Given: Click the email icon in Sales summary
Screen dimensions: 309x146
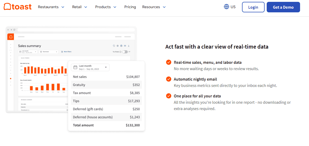Looking at the screenshot, I should (x=125, y=46).
